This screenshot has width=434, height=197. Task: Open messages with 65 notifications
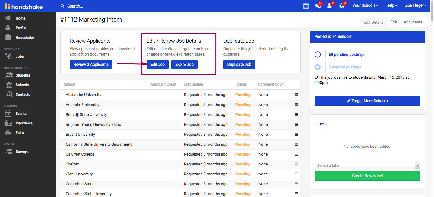[x=318, y=6]
